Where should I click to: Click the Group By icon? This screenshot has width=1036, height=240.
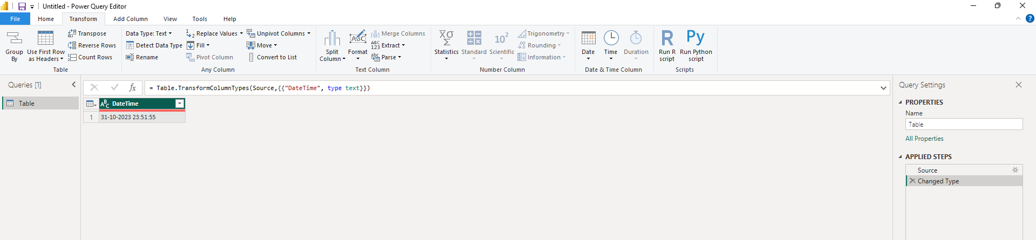pyautogui.click(x=14, y=38)
